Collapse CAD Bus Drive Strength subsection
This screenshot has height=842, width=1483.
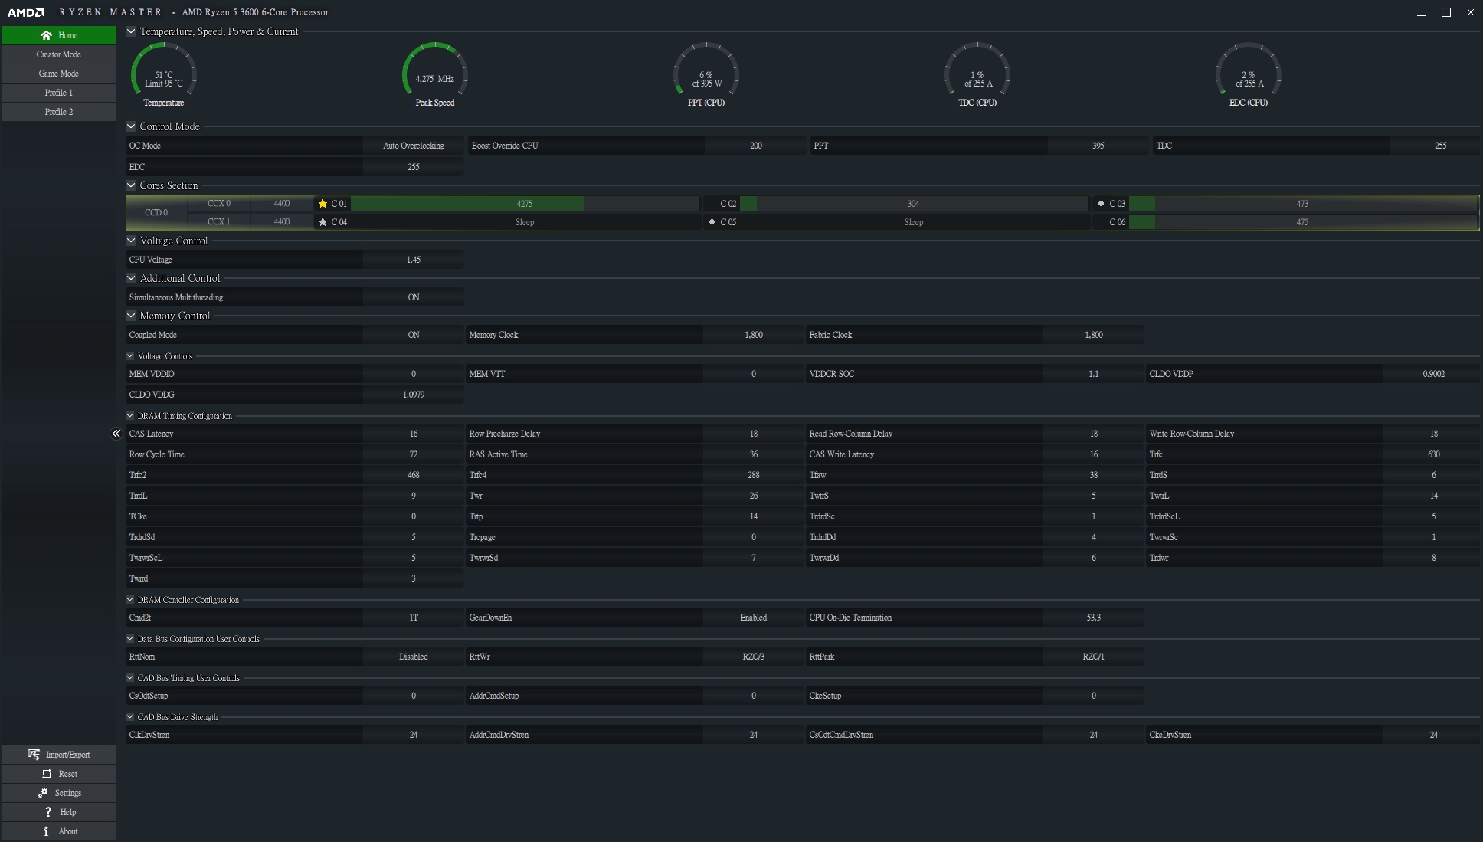(x=130, y=717)
